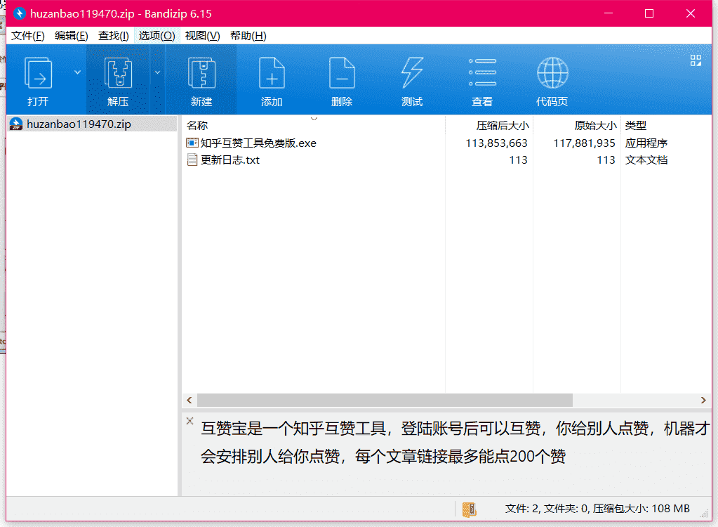Screen dimensions: 718x527
Task: Click the archive comment text about 互赞宝
Action: 456,442
